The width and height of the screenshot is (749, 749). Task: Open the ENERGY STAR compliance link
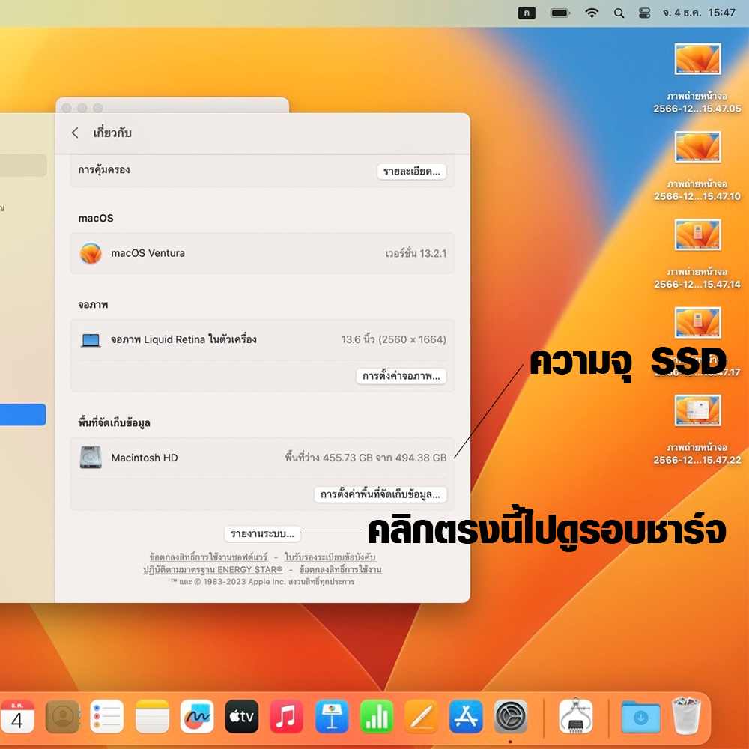pyautogui.click(x=213, y=569)
